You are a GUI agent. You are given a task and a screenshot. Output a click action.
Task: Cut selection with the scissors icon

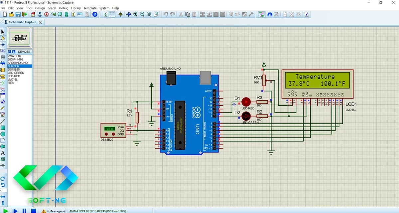[181, 14]
